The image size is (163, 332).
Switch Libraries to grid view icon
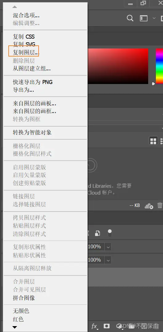pyautogui.click(x=153, y=141)
